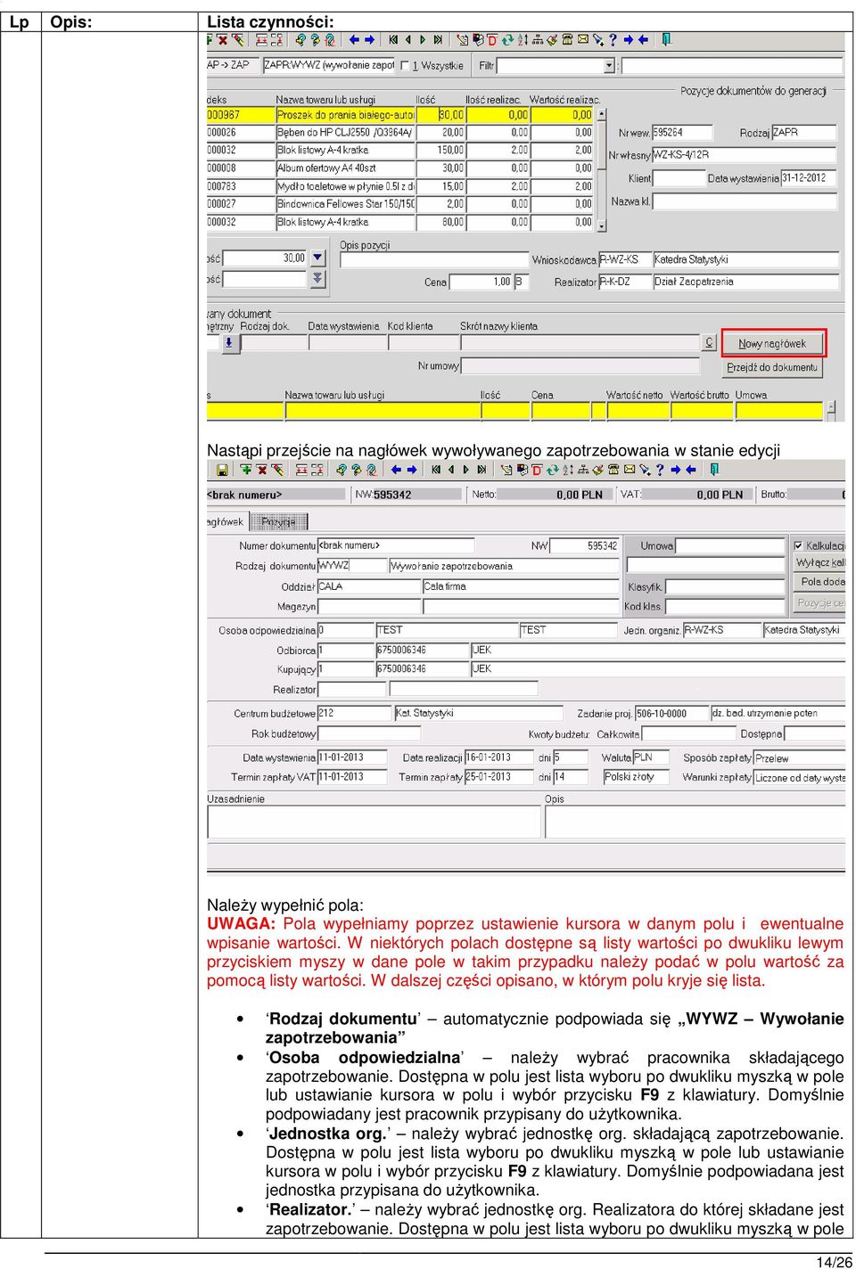Screen dimensions: 856x1269
Task: Click the envelope mail icon in the upper toolbar
Action: pyautogui.click(x=582, y=40)
